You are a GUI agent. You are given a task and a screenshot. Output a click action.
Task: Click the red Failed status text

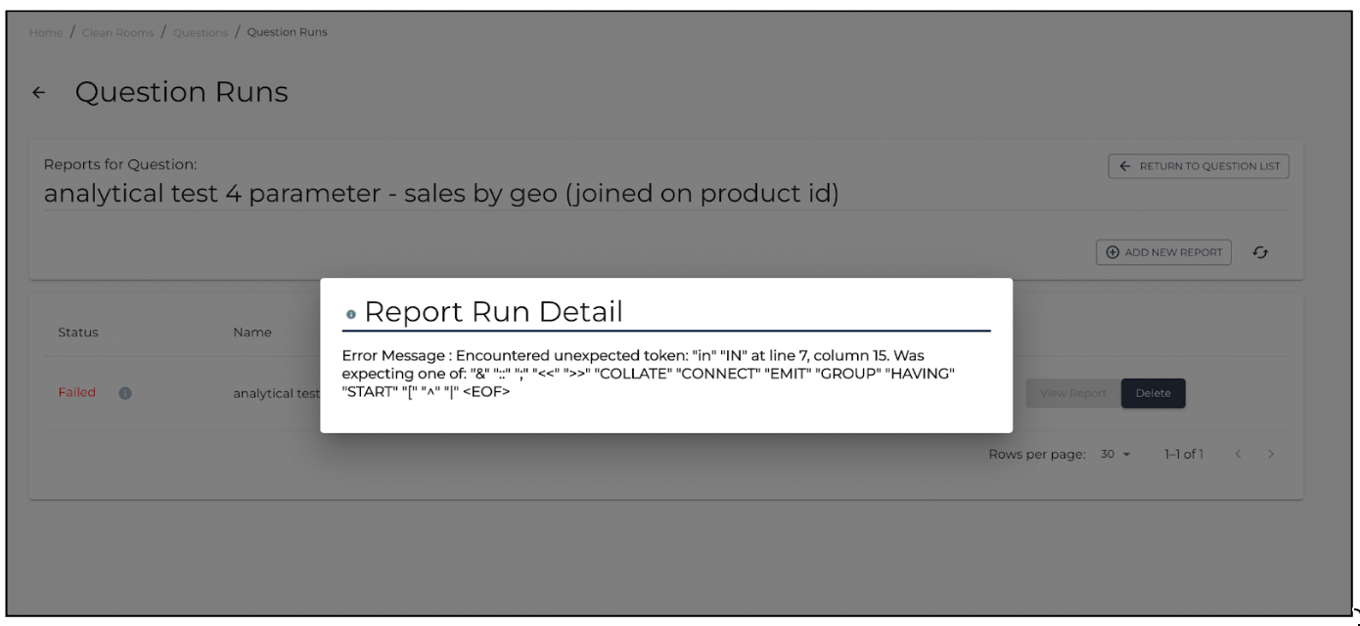(77, 392)
